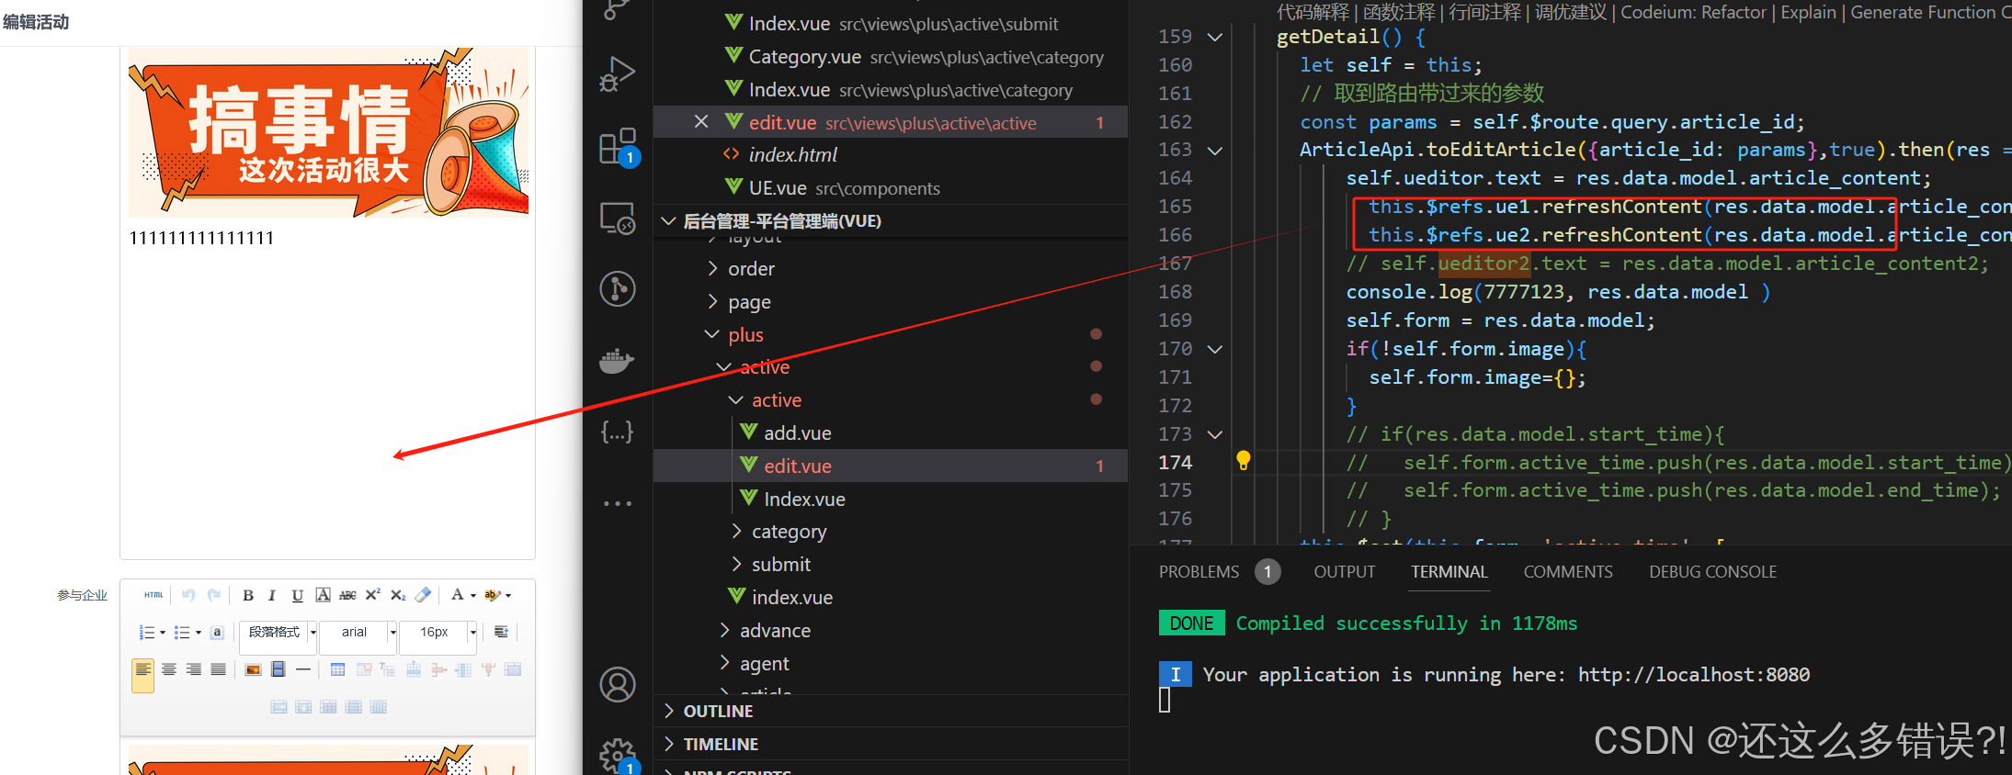Expand the advance folder
The width and height of the screenshot is (2012, 775).
890,631
